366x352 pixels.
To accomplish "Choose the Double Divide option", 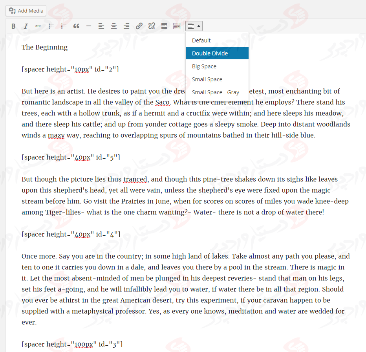I will (x=210, y=53).
